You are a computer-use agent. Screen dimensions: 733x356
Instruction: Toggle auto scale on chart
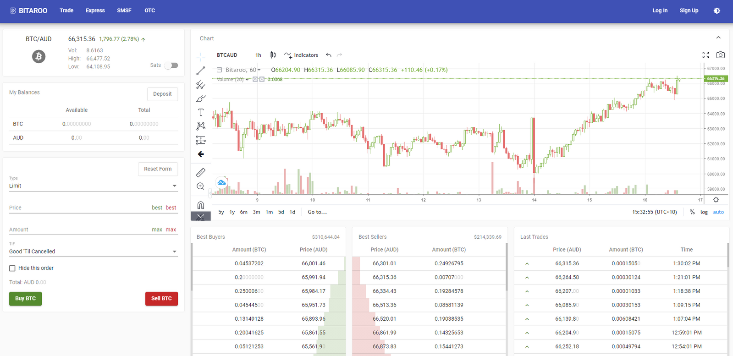[x=718, y=212]
